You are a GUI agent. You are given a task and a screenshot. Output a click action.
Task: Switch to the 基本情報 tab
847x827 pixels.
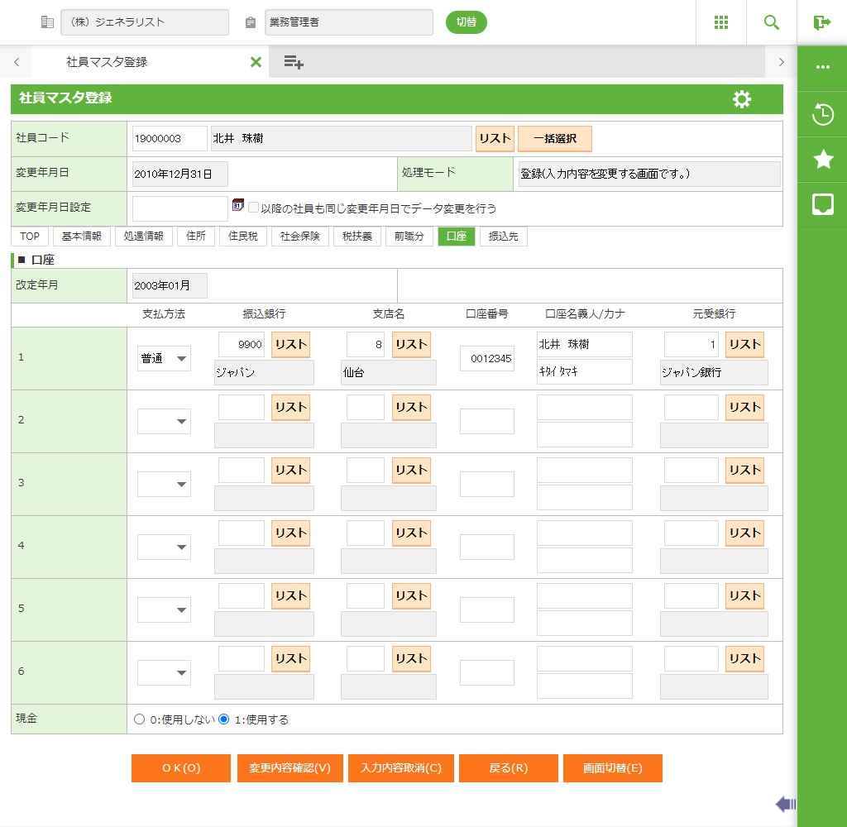pos(81,237)
